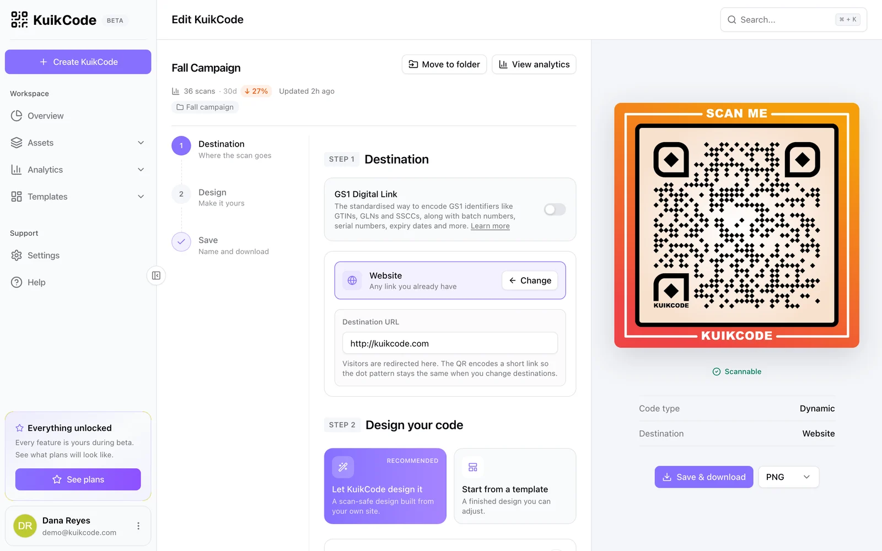Collapse the sidebar with the panel icon
This screenshot has height=551, width=882.
(x=156, y=275)
